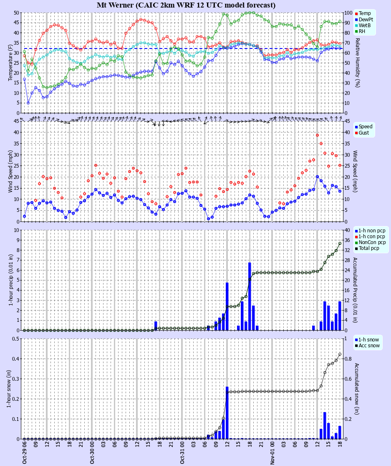Click the highest red gust data point
The width and height of the screenshot is (391, 466).
click(x=317, y=135)
